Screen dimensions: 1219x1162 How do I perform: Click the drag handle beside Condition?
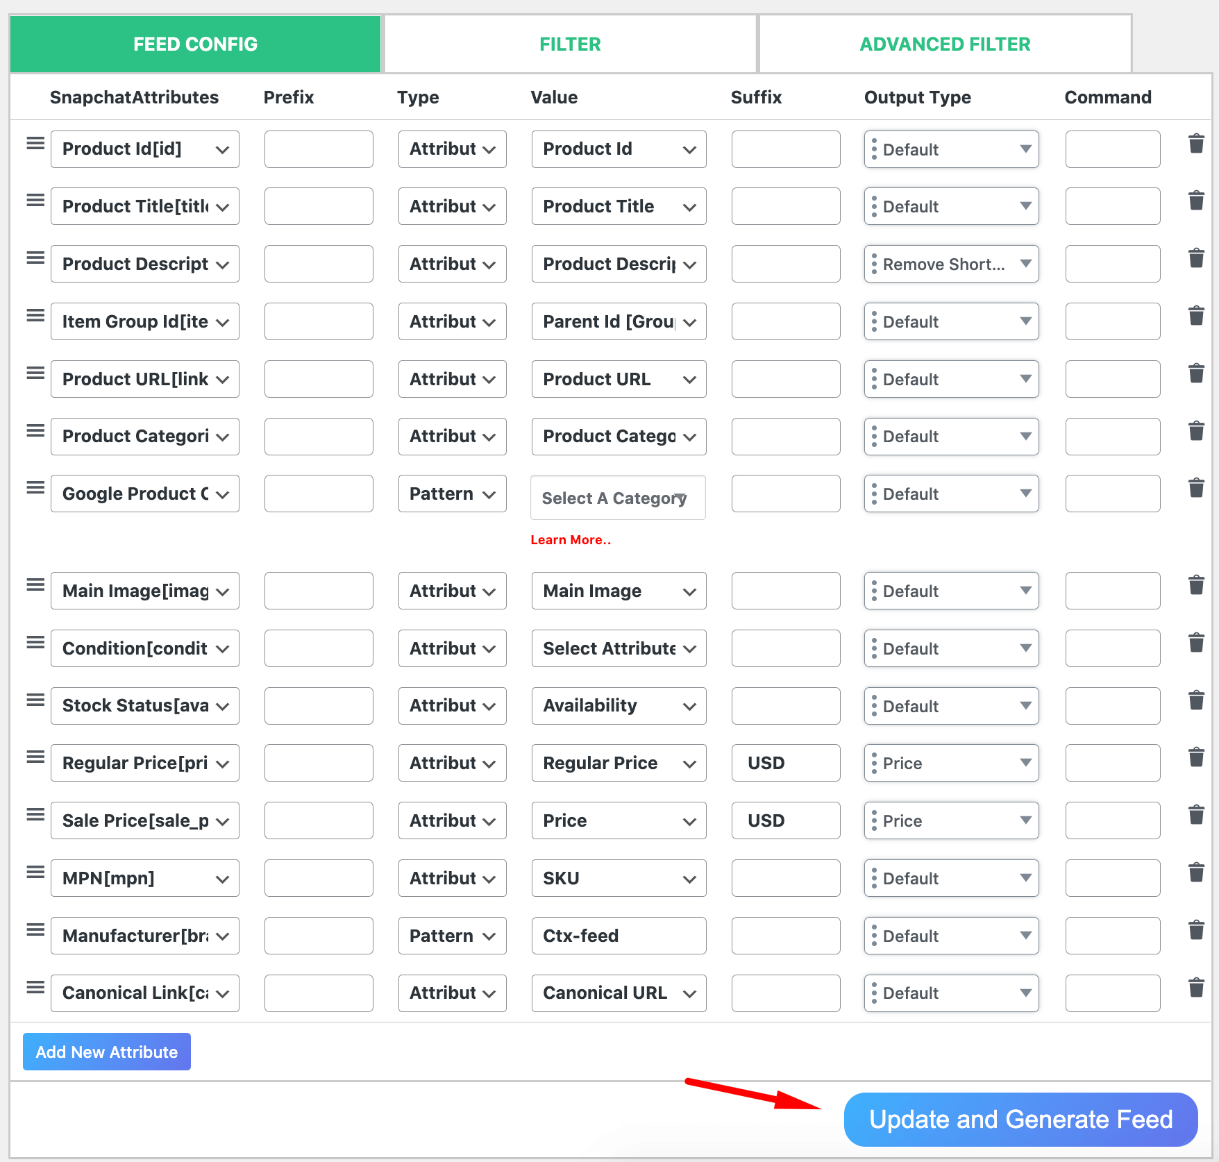(34, 643)
